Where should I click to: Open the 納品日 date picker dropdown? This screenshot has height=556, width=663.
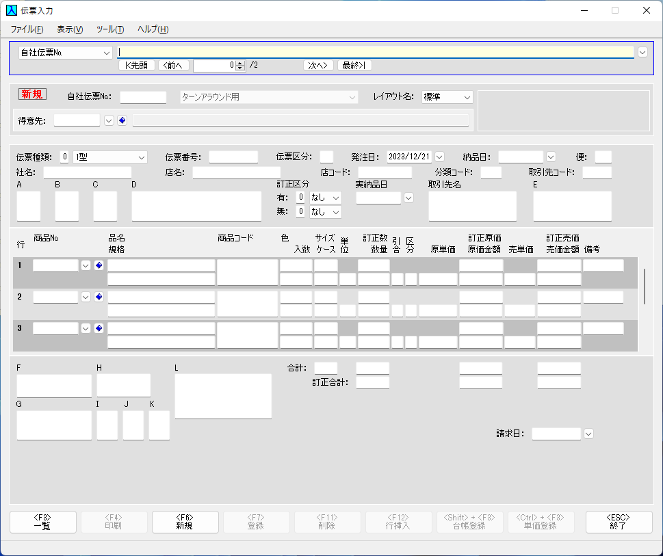(x=551, y=157)
